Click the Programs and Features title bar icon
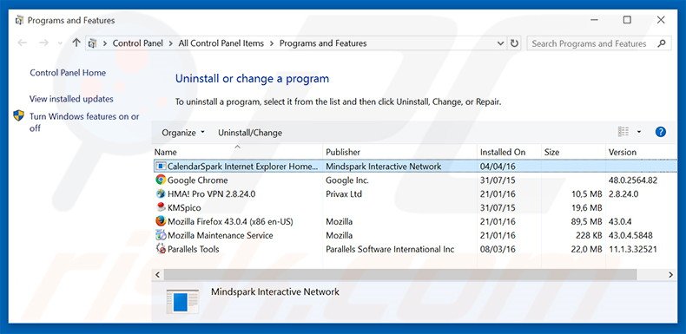 tap(19, 21)
